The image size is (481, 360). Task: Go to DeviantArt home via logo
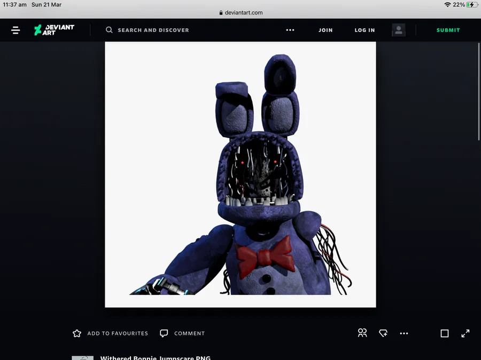coord(55,30)
